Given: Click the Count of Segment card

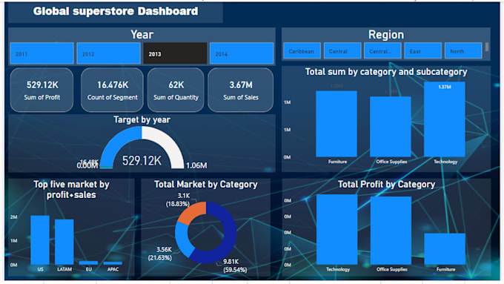Looking at the screenshot, I should [x=112, y=90].
